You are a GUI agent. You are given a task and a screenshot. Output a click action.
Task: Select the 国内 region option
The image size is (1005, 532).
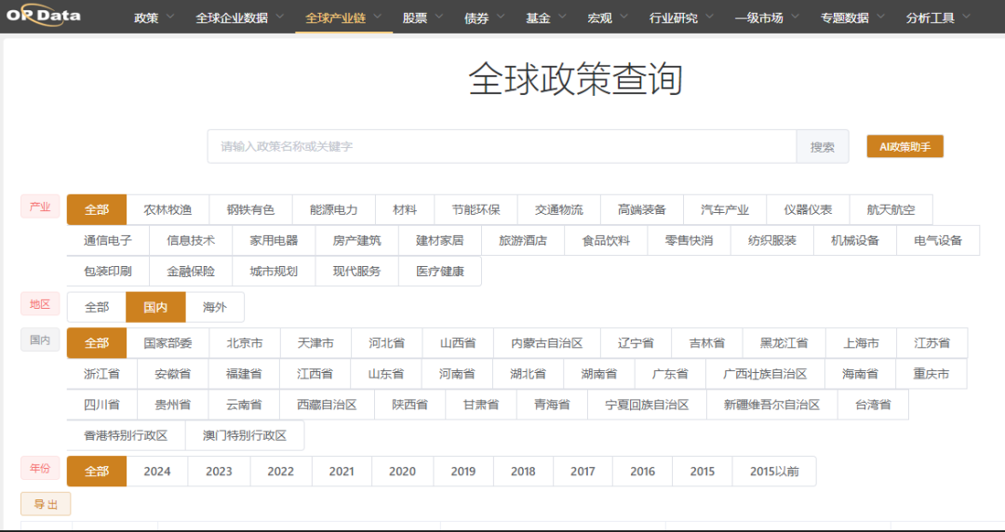(155, 307)
